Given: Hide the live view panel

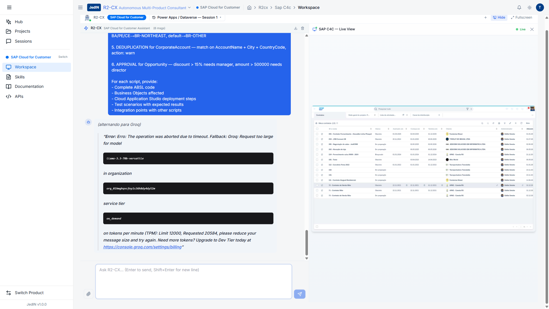Looking at the screenshot, I should coord(499,17).
